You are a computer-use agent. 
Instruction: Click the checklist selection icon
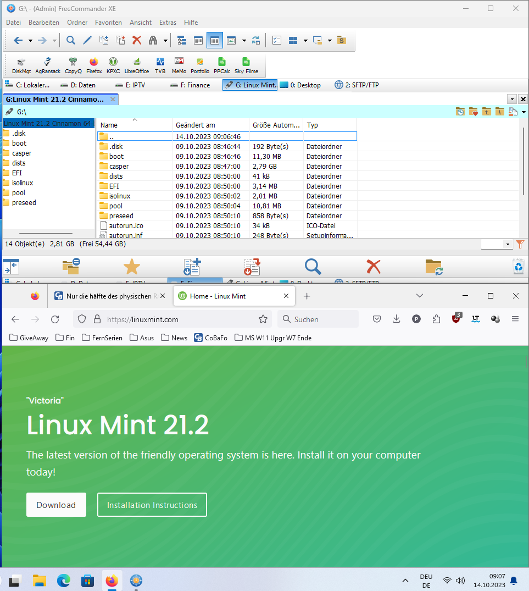point(277,40)
